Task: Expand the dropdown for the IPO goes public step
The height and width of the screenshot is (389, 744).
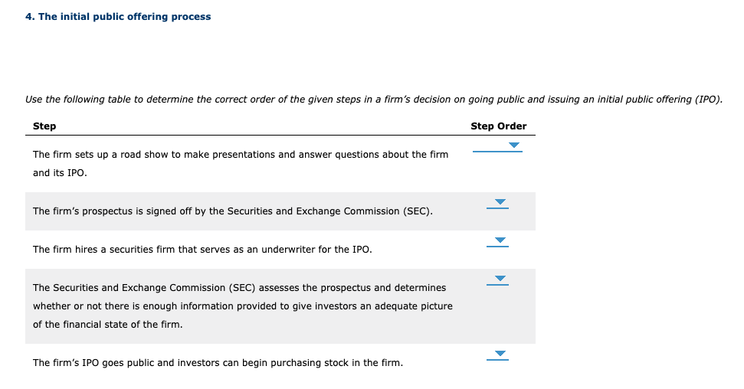Action: click(x=500, y=355)
